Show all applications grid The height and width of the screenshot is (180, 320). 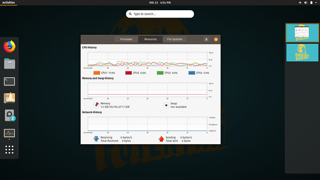click(9, 149)
